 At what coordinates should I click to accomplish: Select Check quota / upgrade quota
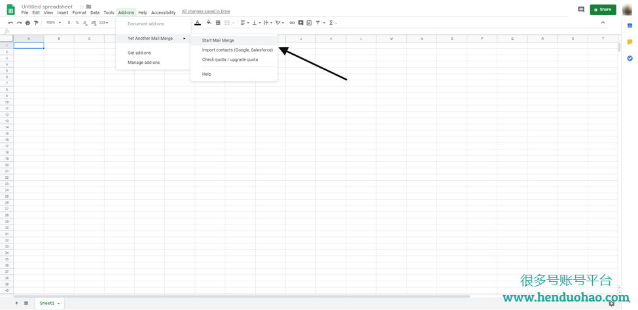point(234,59)
